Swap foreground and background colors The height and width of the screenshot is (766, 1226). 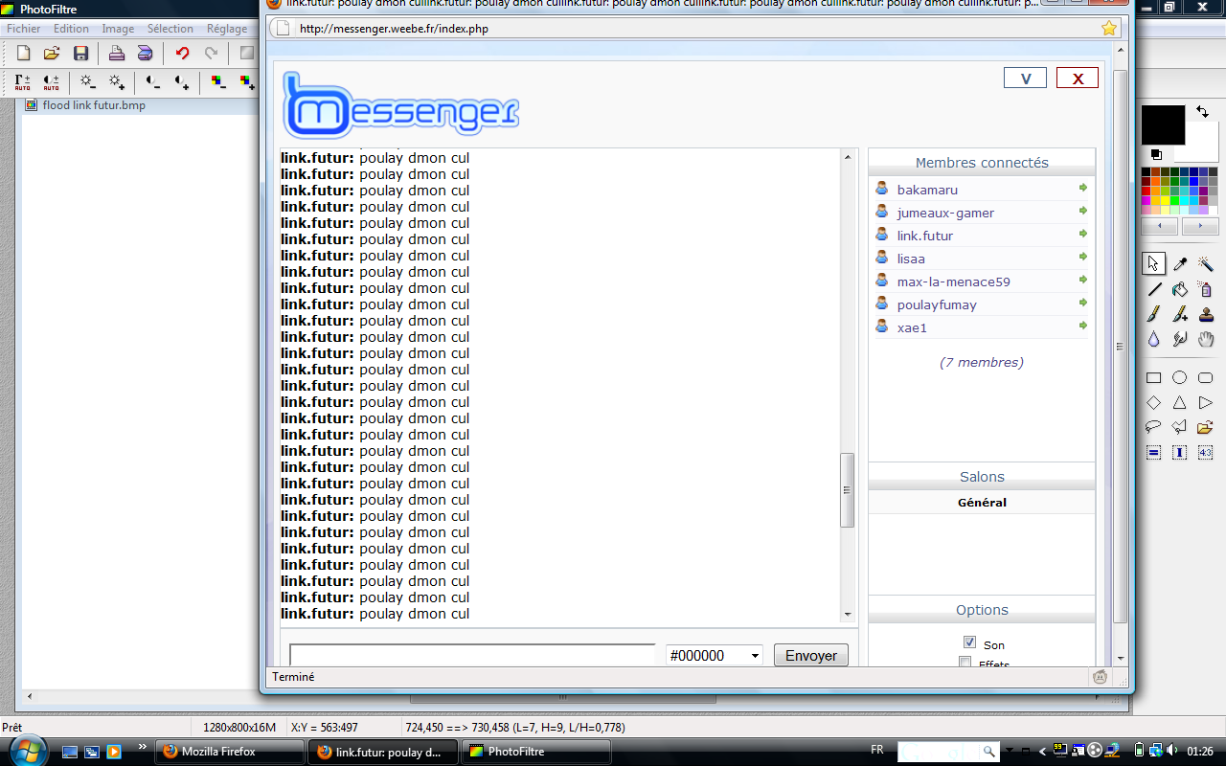coord(1202,112)
